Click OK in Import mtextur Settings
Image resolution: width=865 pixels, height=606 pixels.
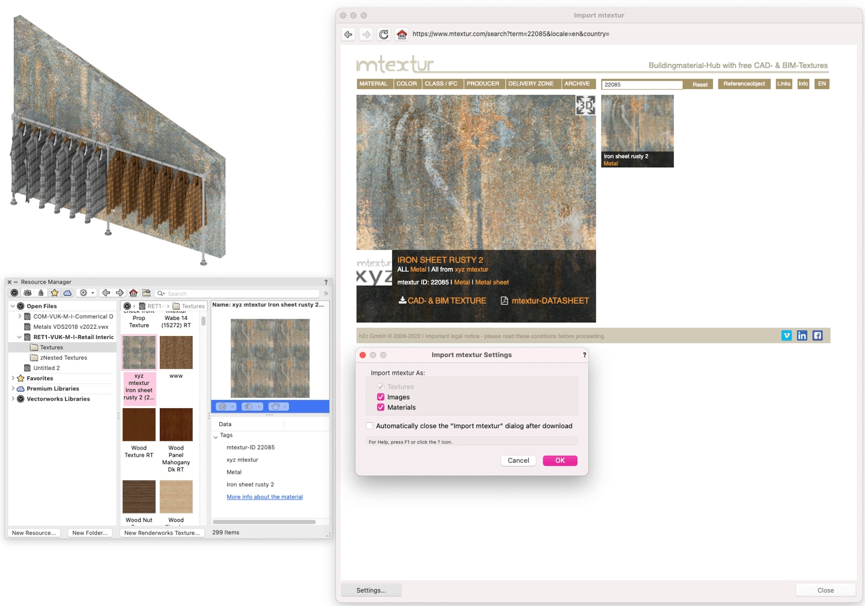pyautogui.click(x=559, y=461)
